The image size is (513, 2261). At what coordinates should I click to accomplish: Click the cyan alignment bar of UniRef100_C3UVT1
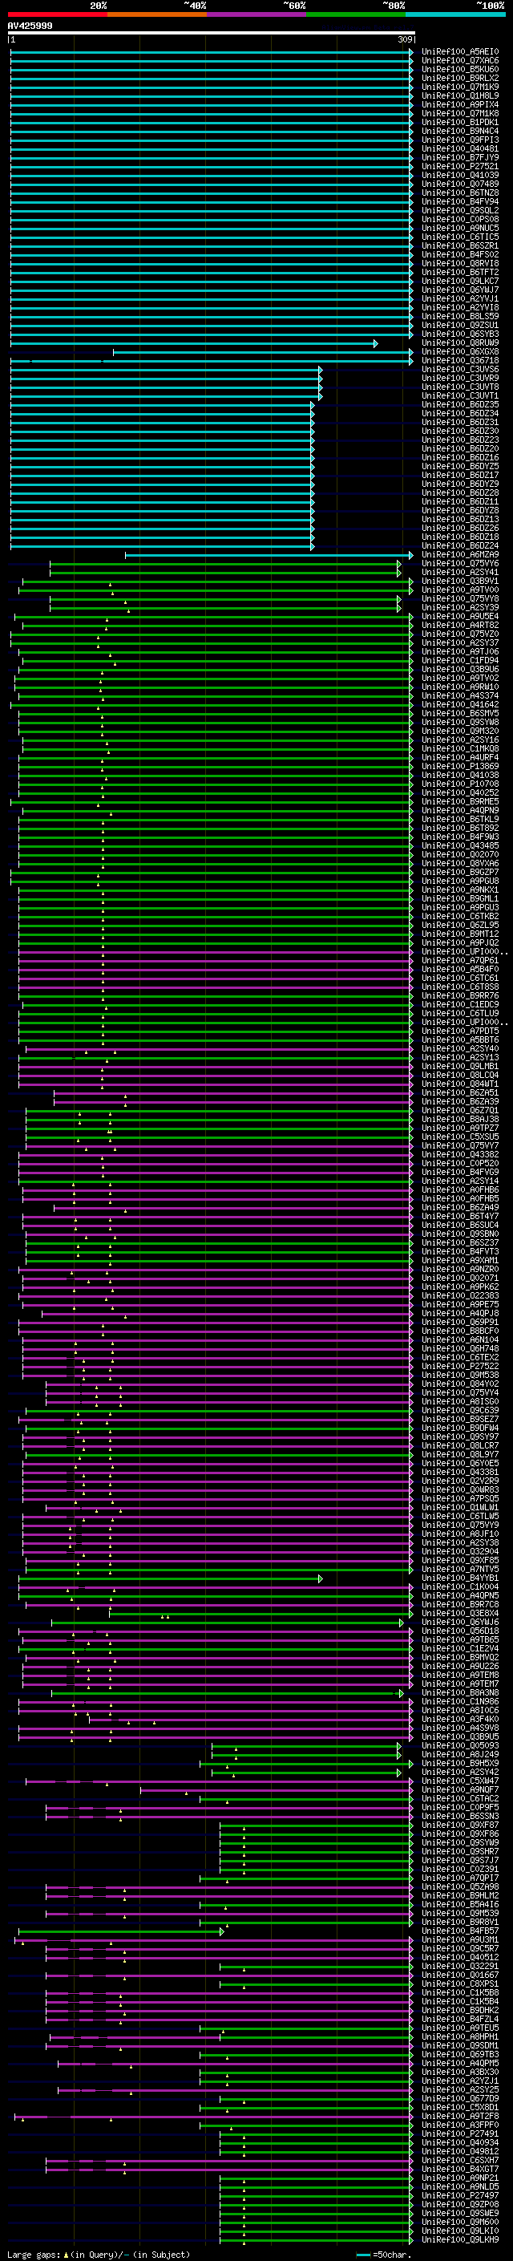167,396
